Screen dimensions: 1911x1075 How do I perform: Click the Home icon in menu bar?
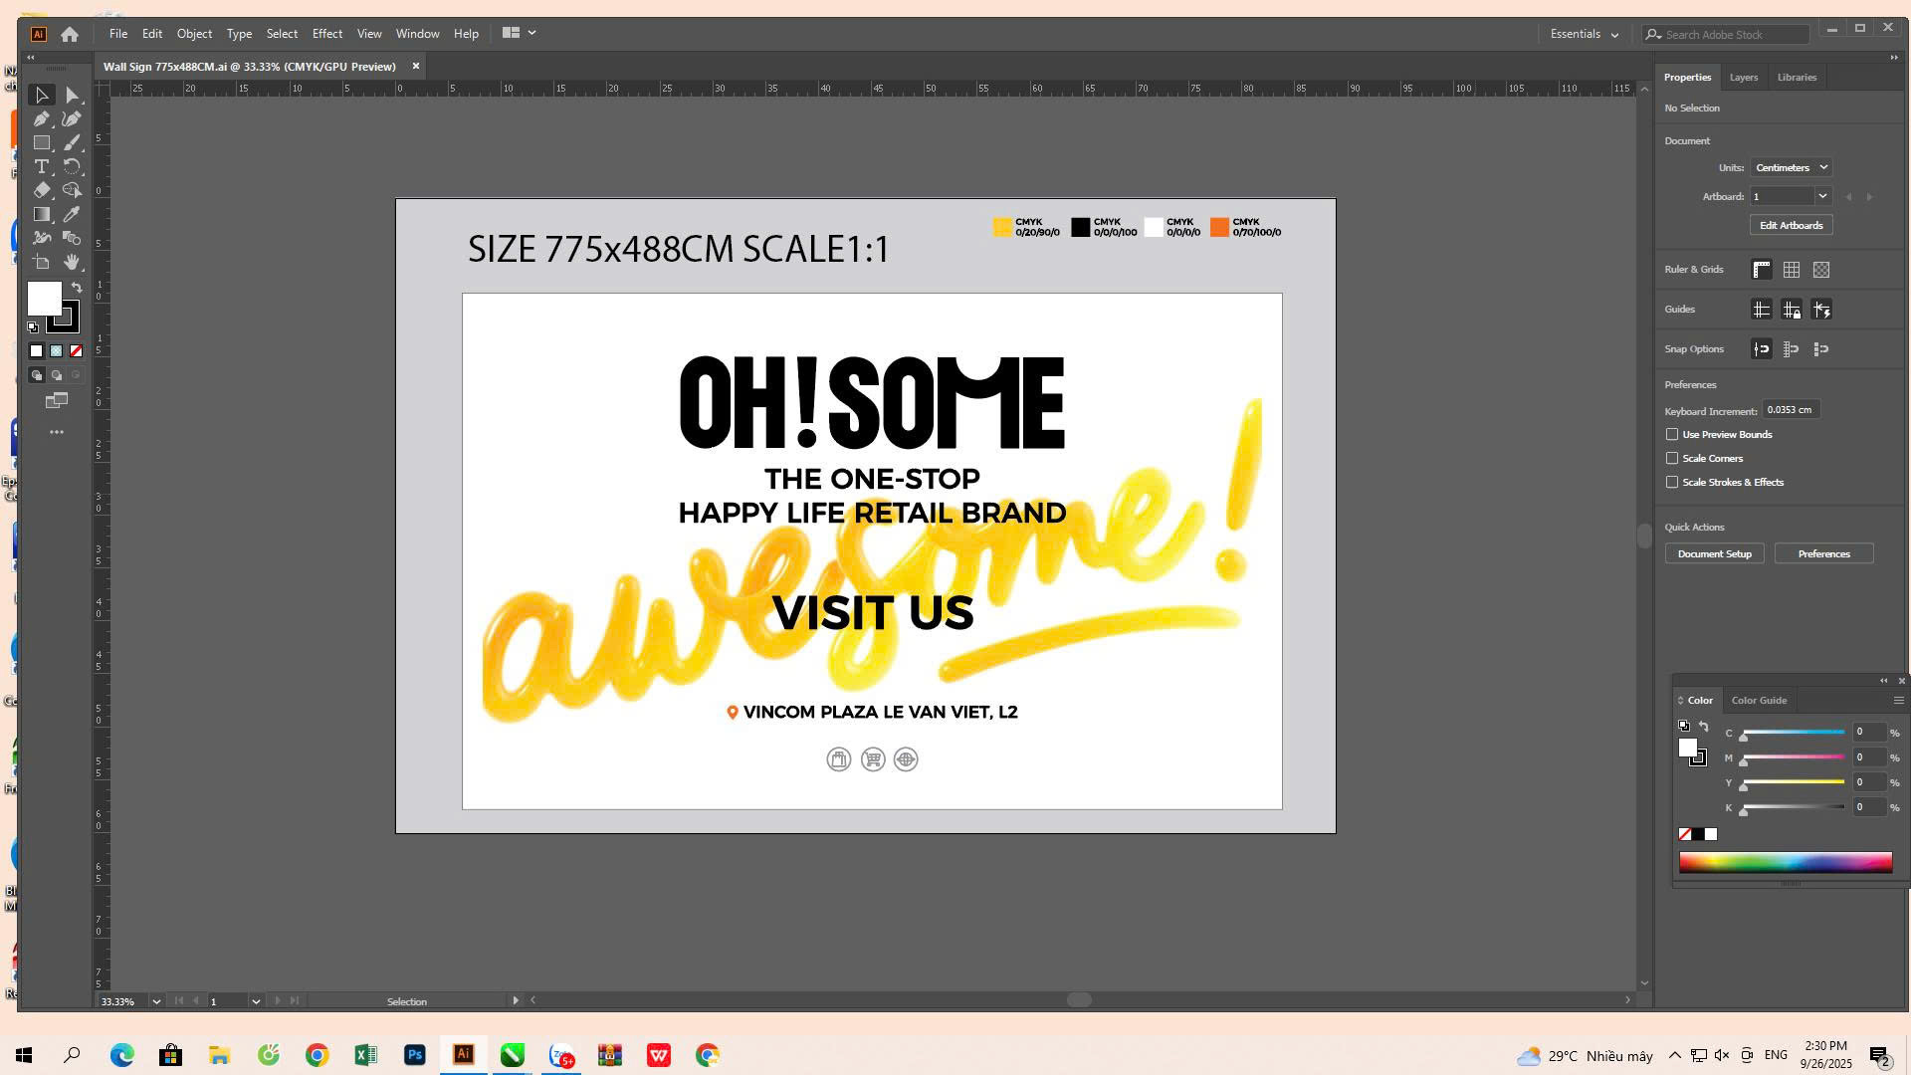click(70, 34)
